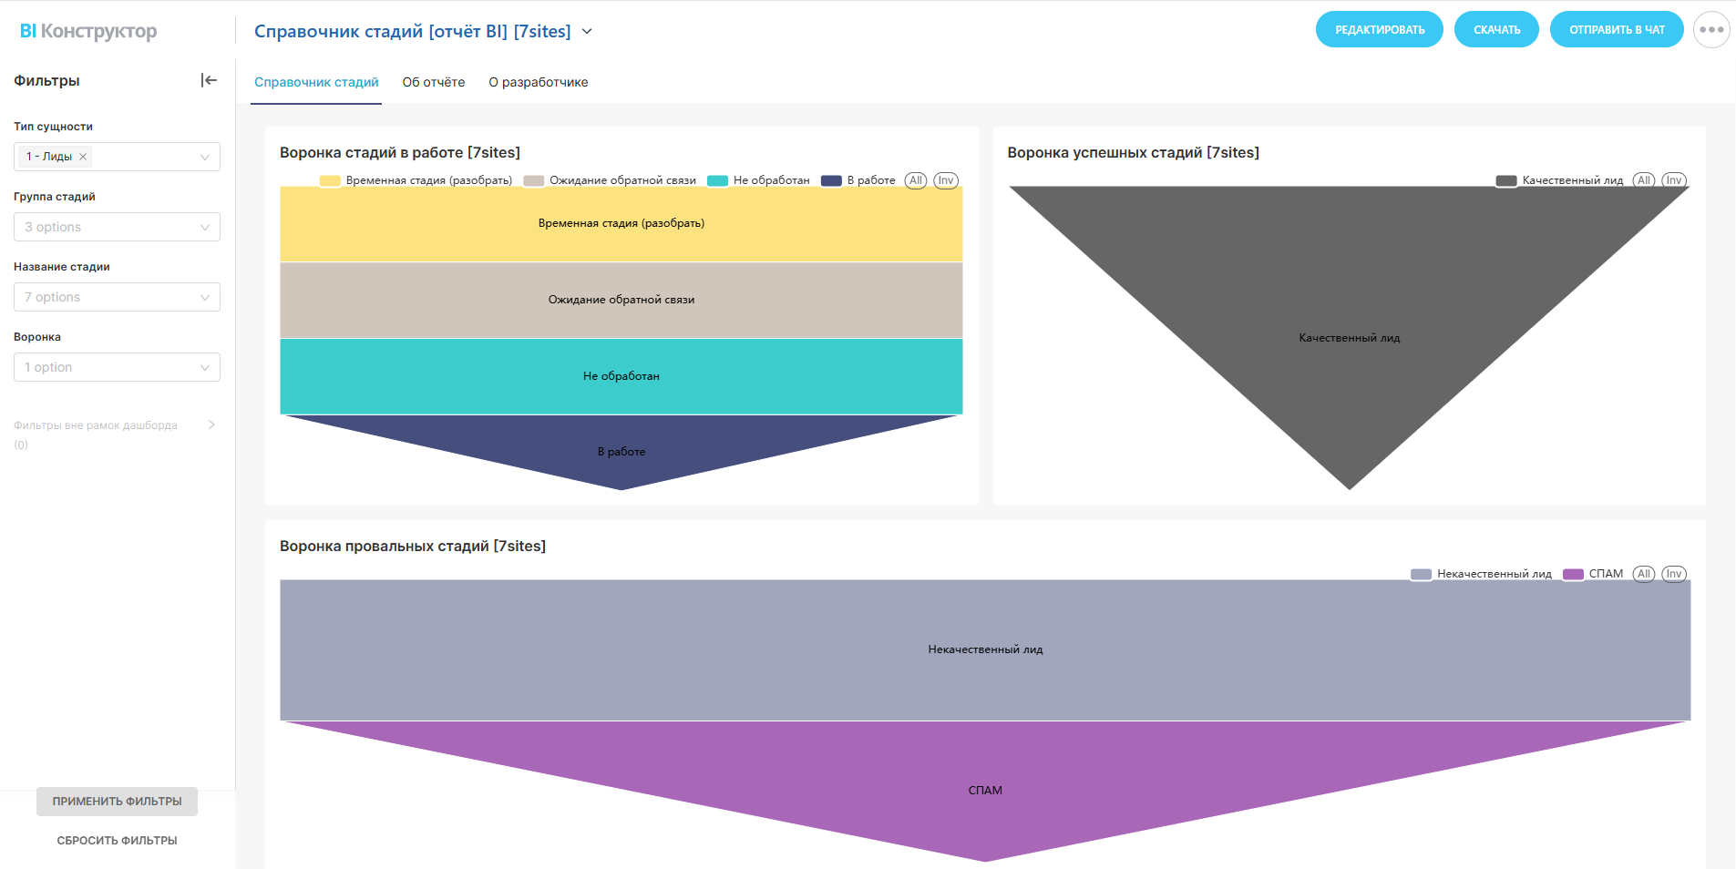Click the 'Скачать' button
Image resolution: width=1736 pixels, height=869 pixels.
[x=1496, y=30]
